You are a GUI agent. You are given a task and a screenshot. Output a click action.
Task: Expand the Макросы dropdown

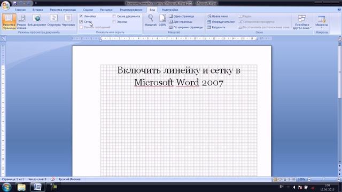click(322, 22)
